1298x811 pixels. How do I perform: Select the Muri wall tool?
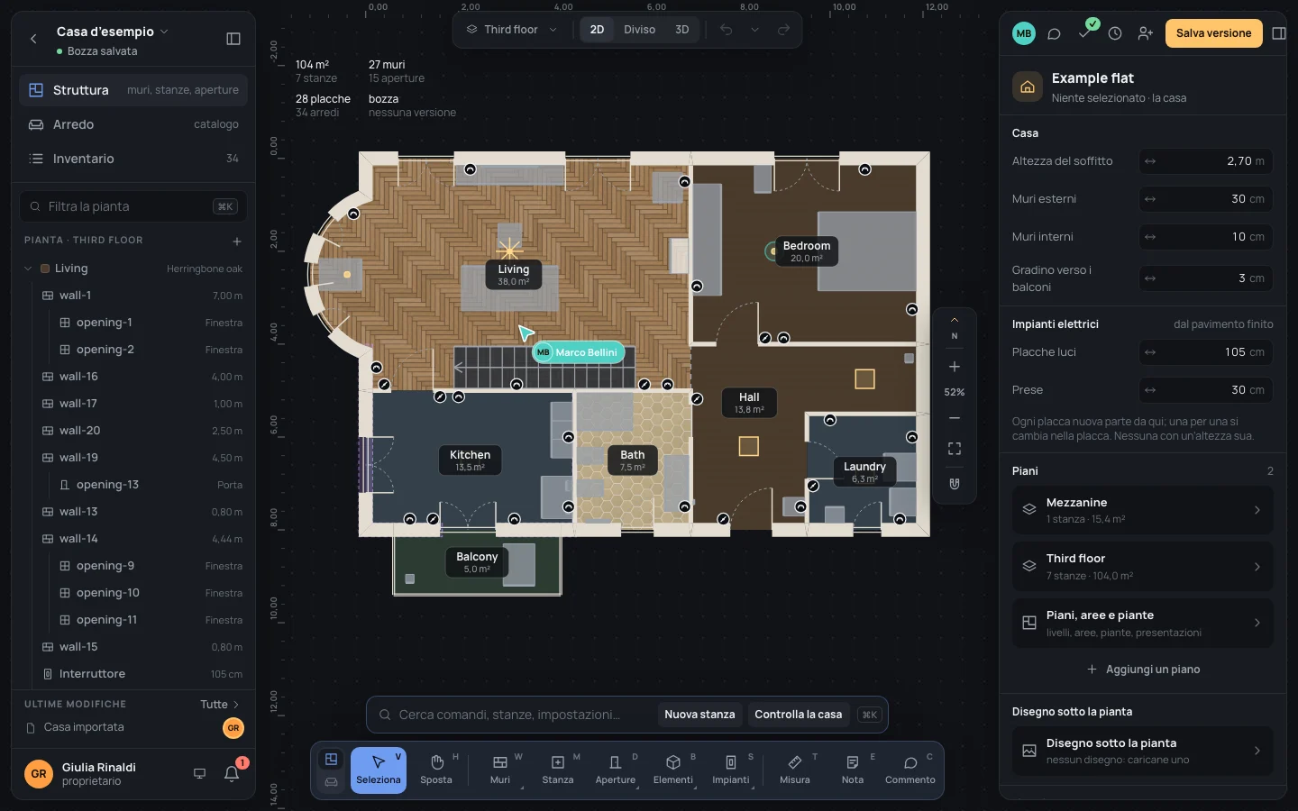click(x=500, y=770)
